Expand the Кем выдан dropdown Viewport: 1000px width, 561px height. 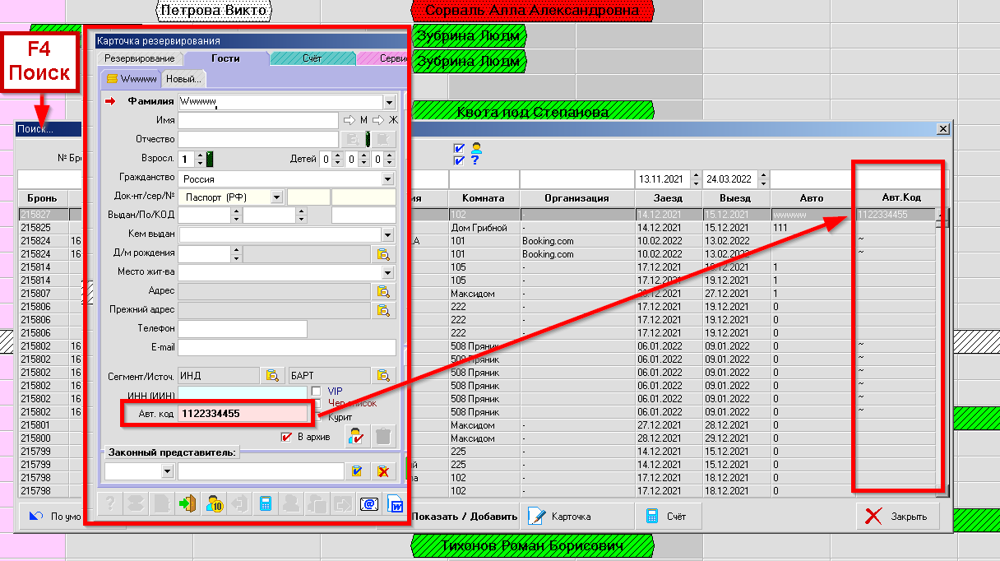(388, 235)
